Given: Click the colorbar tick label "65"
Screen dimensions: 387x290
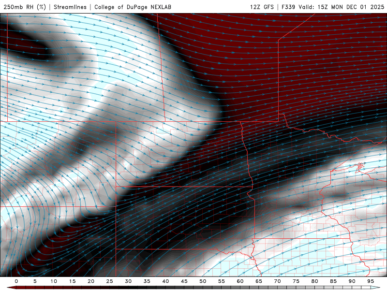Looking at the screenshot, I should [x=258, y=281].
